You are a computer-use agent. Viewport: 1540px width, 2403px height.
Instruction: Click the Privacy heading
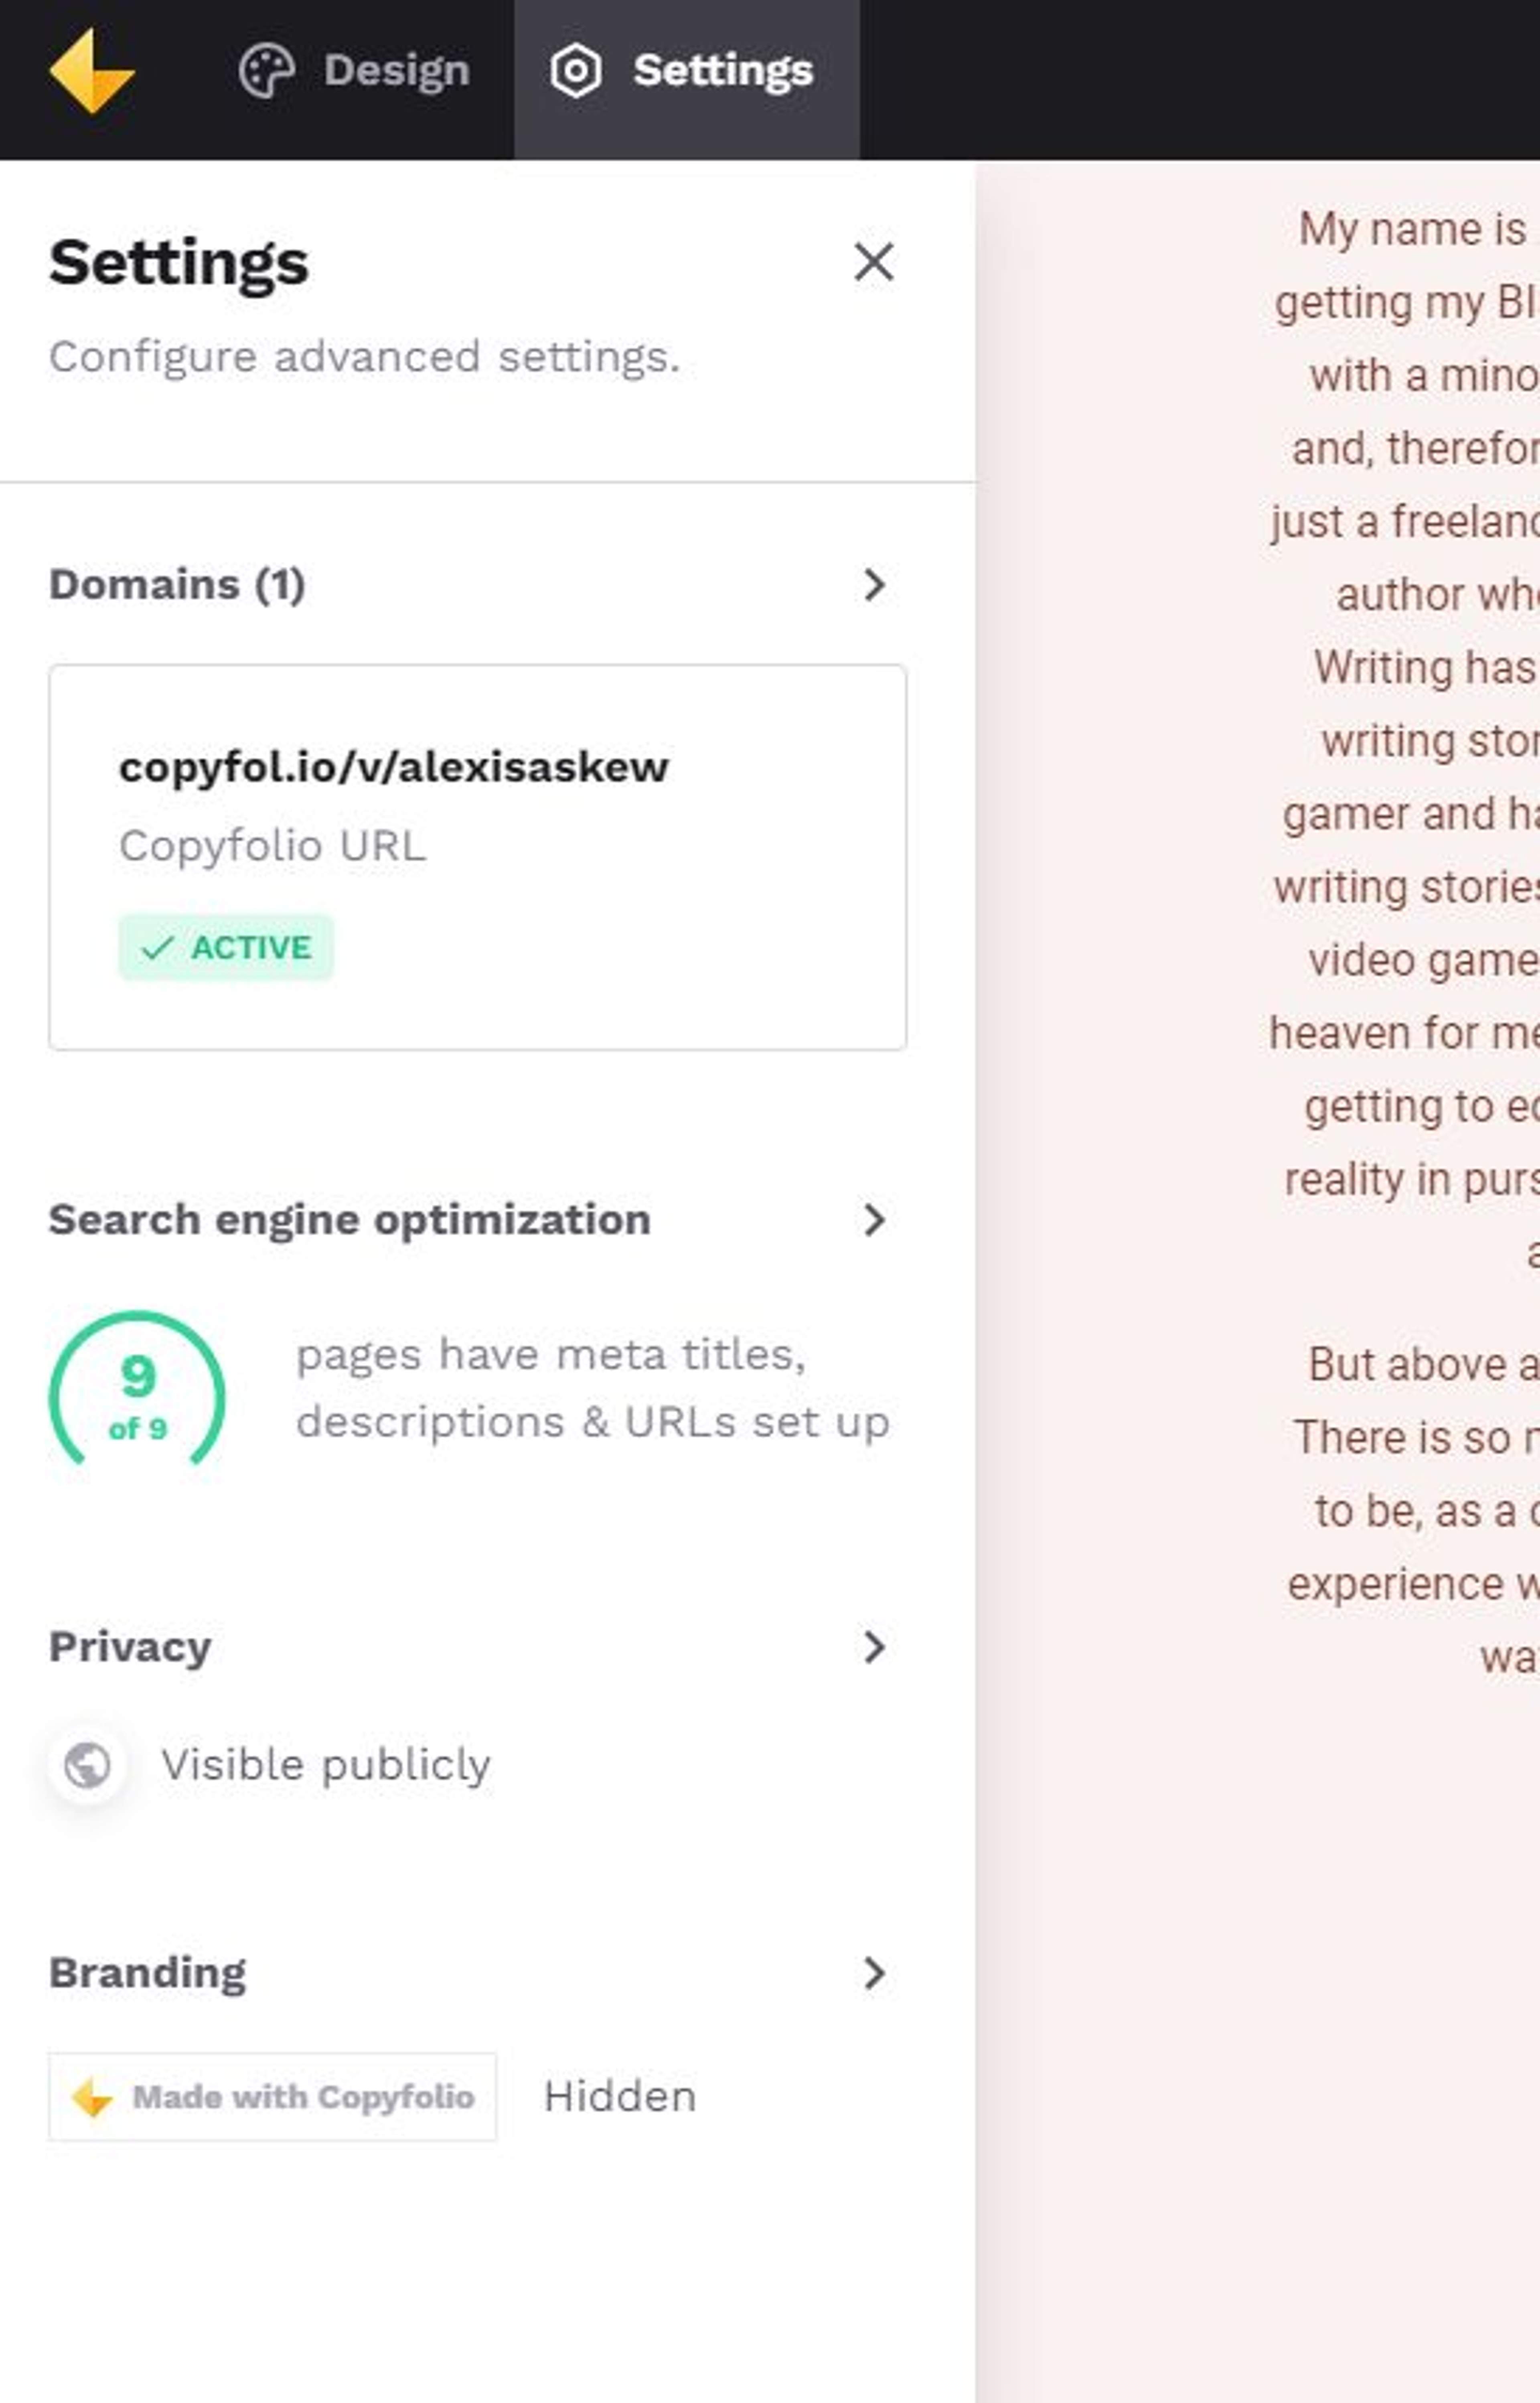pos(130,1647)
